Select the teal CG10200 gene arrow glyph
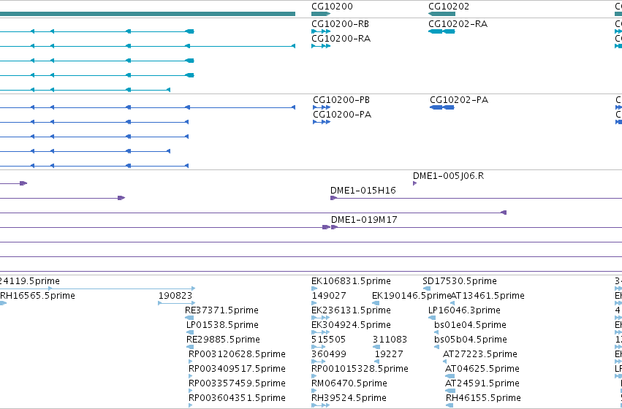This screenshot has width=622, height=409. click(x=321, y=14)
